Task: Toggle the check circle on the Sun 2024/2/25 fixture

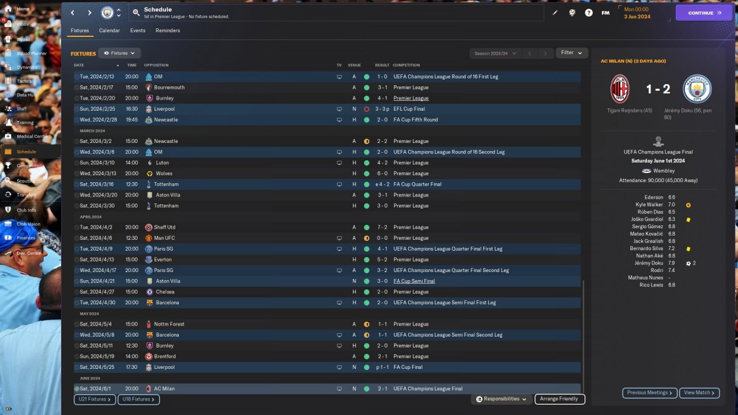Action: [77, 109]
